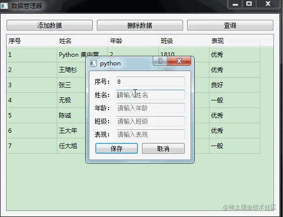Select the 张三 name cell
Viewport: 283px width, 217px height.
pos(72,85)
